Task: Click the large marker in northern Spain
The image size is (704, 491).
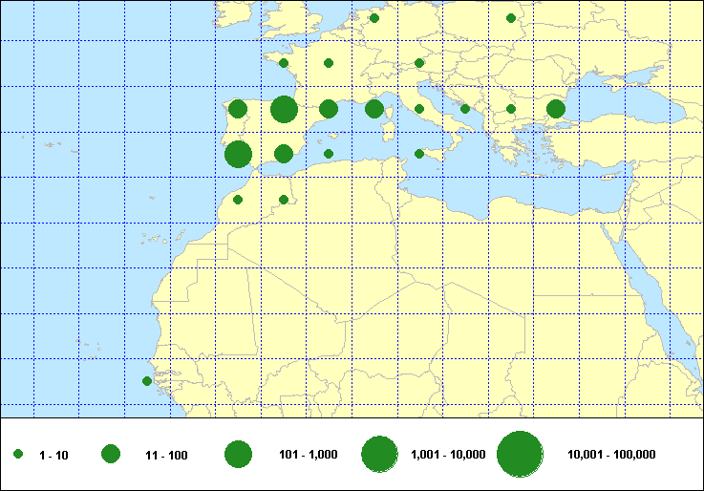Action: point(284,109)
